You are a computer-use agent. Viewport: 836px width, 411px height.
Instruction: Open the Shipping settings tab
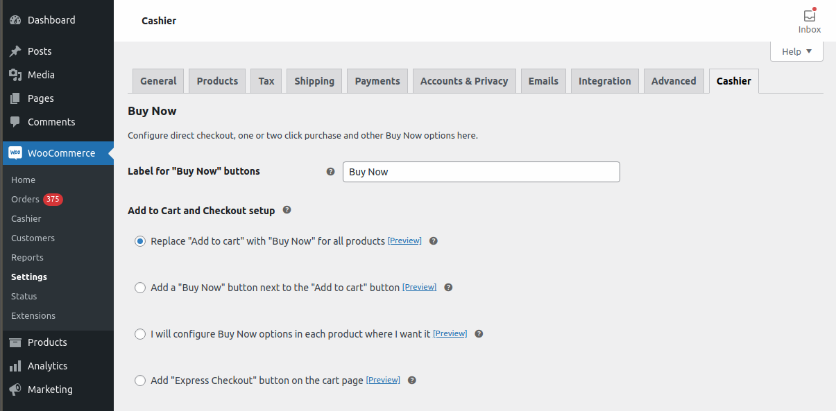pyautogui.click(x=314, y=81)
